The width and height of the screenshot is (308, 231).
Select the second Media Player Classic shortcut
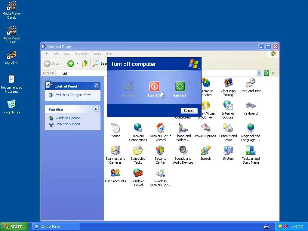click(x=11, y=35)
